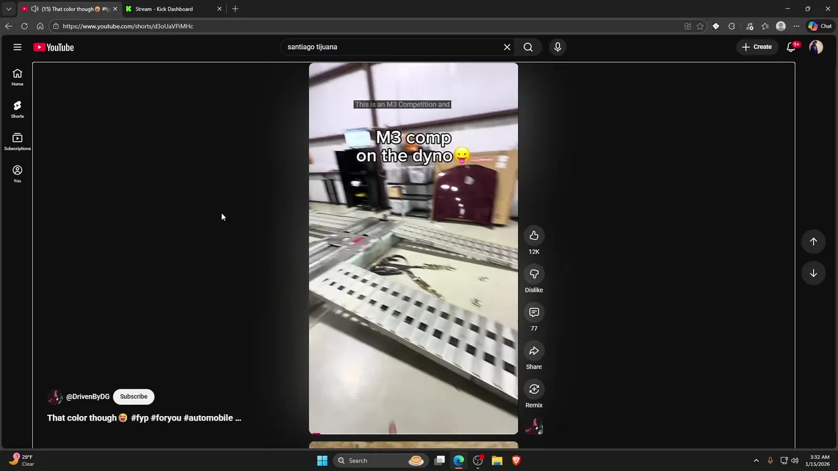Screen dimensions: 838x471
Task: Show hidden system tray icons
Action: (x=756, y=461)
